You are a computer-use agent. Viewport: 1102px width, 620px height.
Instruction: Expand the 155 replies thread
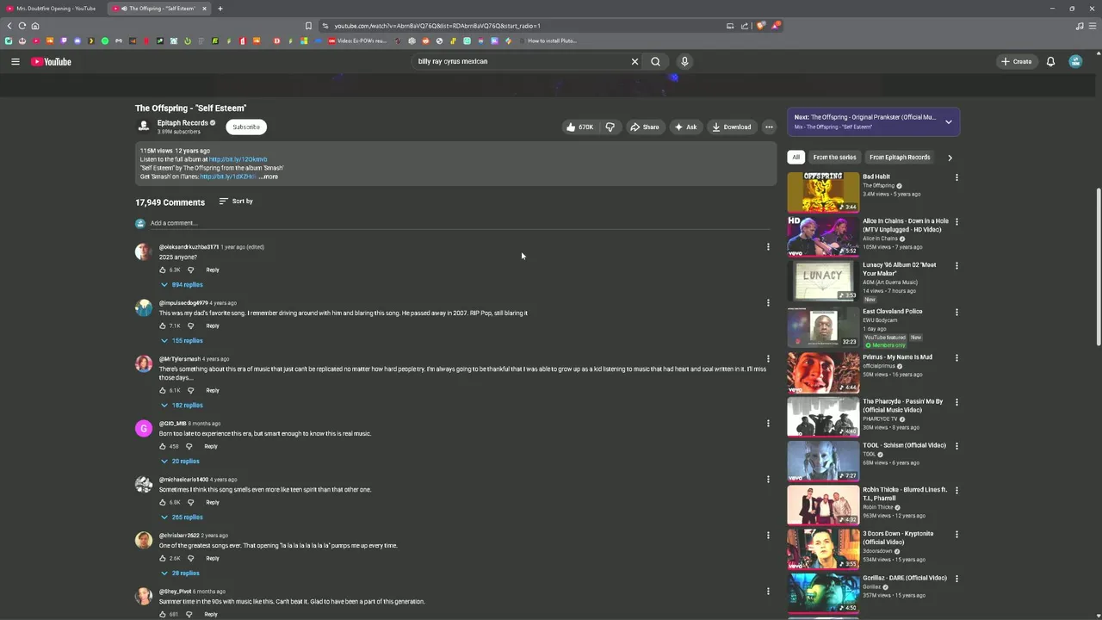(182, 340)
